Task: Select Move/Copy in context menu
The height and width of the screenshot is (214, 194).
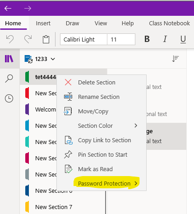Action: coord(102,111)
